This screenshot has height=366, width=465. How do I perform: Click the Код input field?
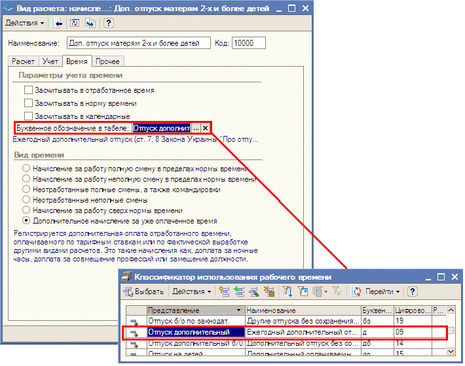click(248, 43)
